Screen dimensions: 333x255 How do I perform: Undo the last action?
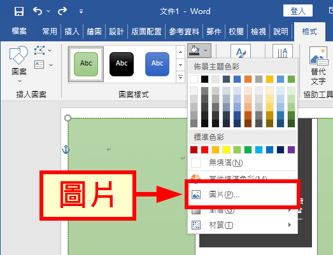pos(38,11)
